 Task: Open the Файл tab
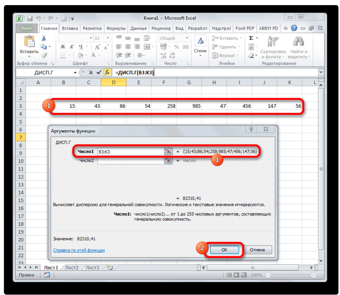(x=26, y=28)
